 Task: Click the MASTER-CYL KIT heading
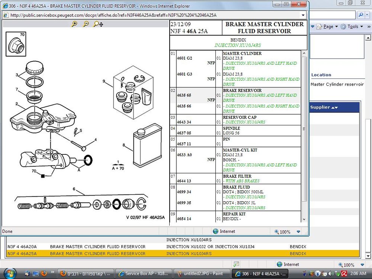pyautogui.click(x=240, y=150)
